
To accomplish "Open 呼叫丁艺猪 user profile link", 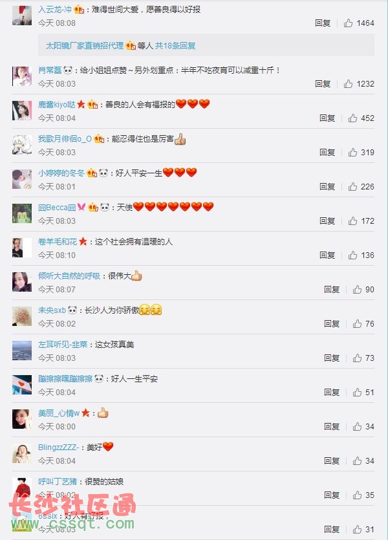I will coord(58,481).
